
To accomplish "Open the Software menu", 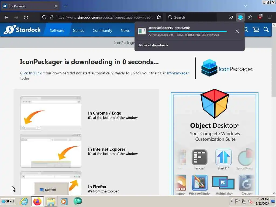I will (57, 30).
